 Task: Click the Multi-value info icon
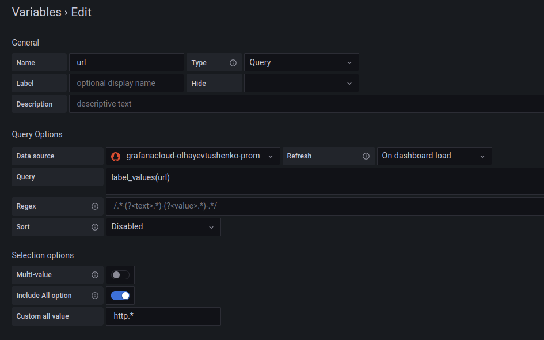pyautogui.click(x=95, y=275)
